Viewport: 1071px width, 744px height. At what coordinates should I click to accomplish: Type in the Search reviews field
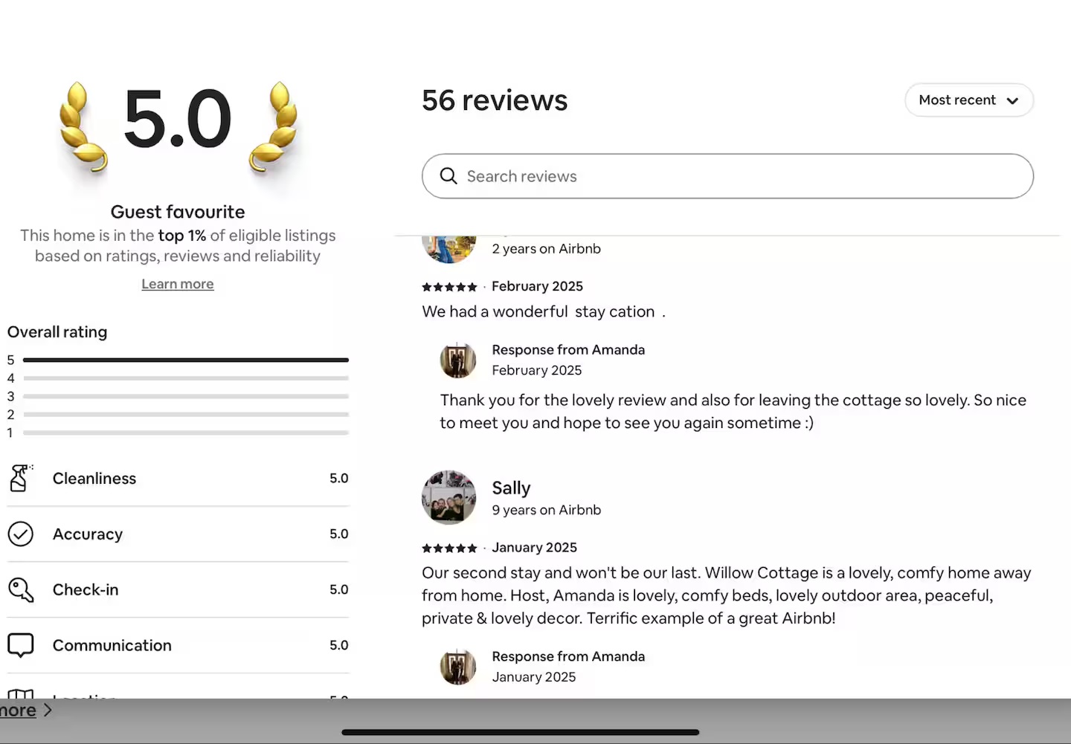pos(744,176)
